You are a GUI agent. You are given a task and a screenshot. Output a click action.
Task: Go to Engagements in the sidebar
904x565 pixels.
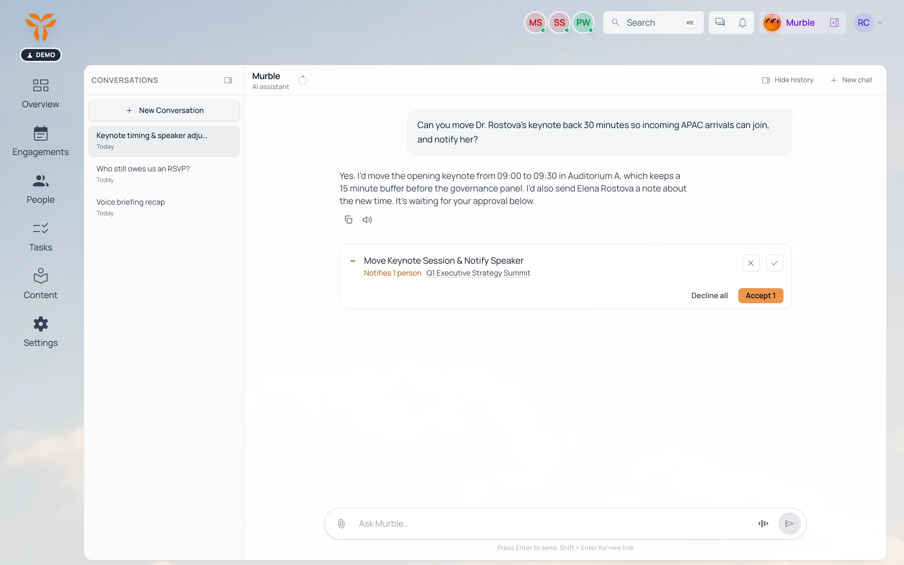[40, 141]
